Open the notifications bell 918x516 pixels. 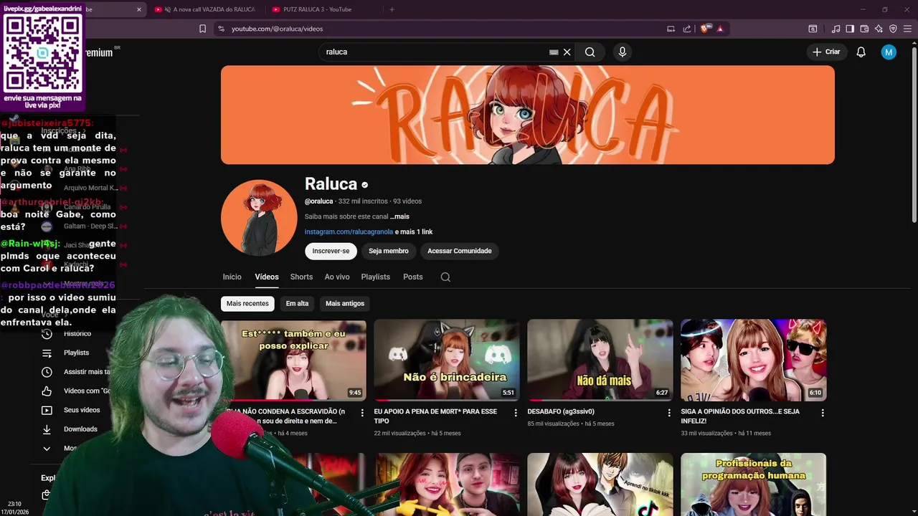point(861,52)
